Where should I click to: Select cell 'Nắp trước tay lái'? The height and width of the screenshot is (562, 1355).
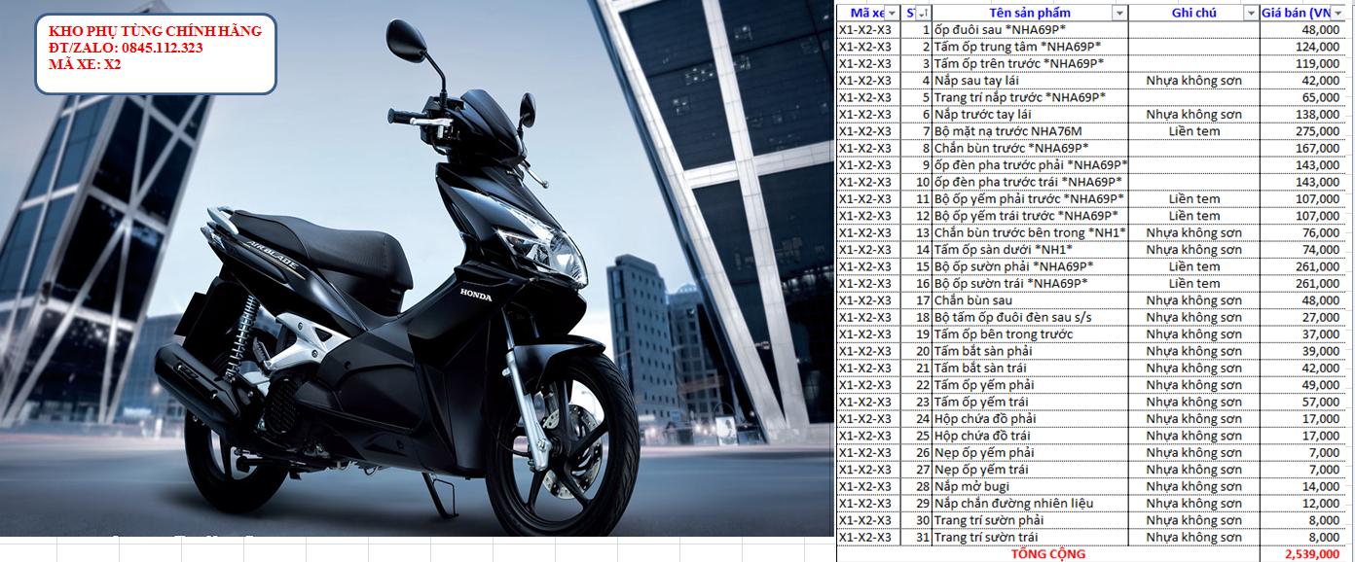tap(1030, 115)
